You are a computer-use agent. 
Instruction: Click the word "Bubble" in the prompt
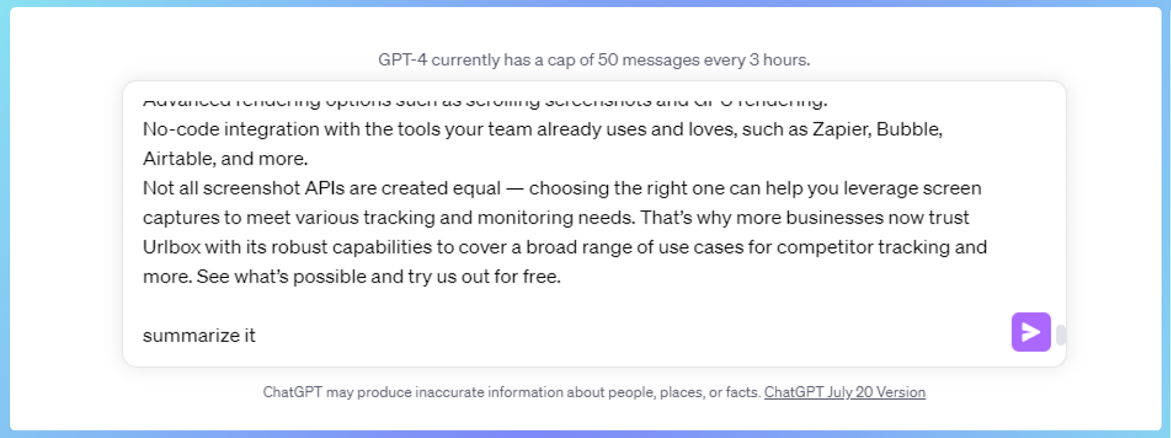click(x=908, y=129)
